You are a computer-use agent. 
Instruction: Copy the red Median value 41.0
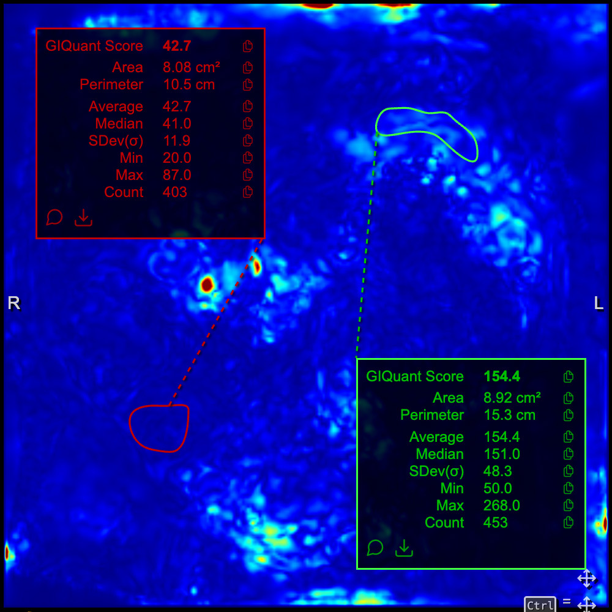click(x=248, y=124)
